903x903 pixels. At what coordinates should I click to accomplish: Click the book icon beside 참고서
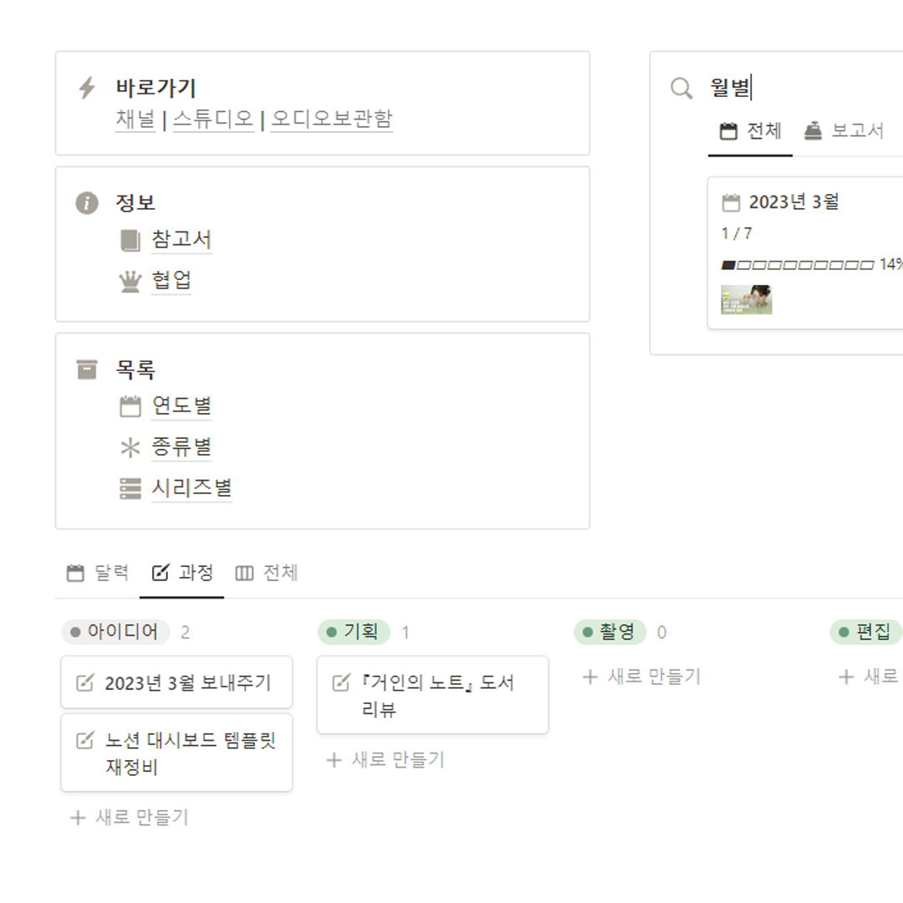coord(130,241)
